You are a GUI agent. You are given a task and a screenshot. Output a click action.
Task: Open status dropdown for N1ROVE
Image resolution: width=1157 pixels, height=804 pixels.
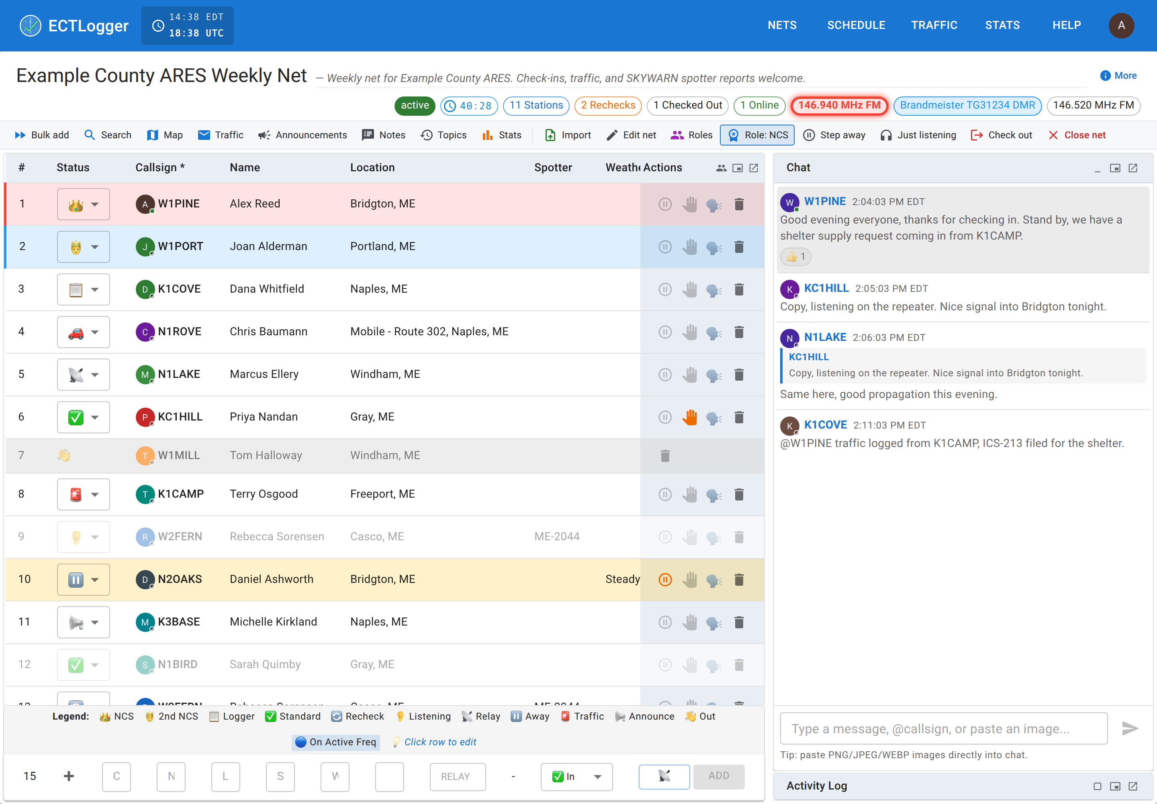click(x=84, y=332)
